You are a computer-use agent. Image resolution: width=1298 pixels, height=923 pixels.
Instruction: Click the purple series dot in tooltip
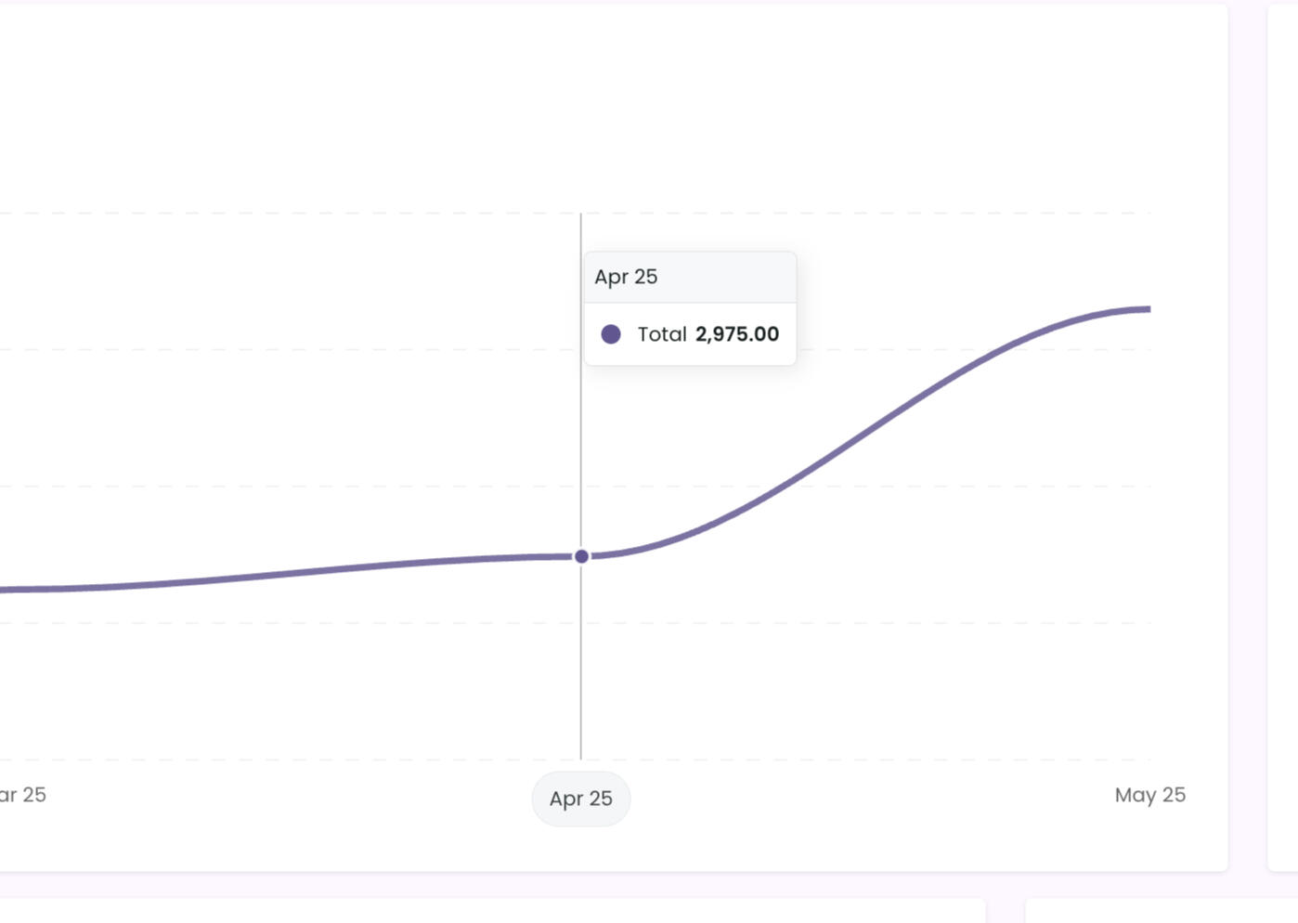(x=611, y=334)
